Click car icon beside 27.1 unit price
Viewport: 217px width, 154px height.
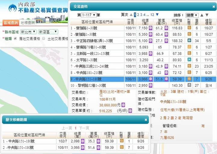pos(166,41)
